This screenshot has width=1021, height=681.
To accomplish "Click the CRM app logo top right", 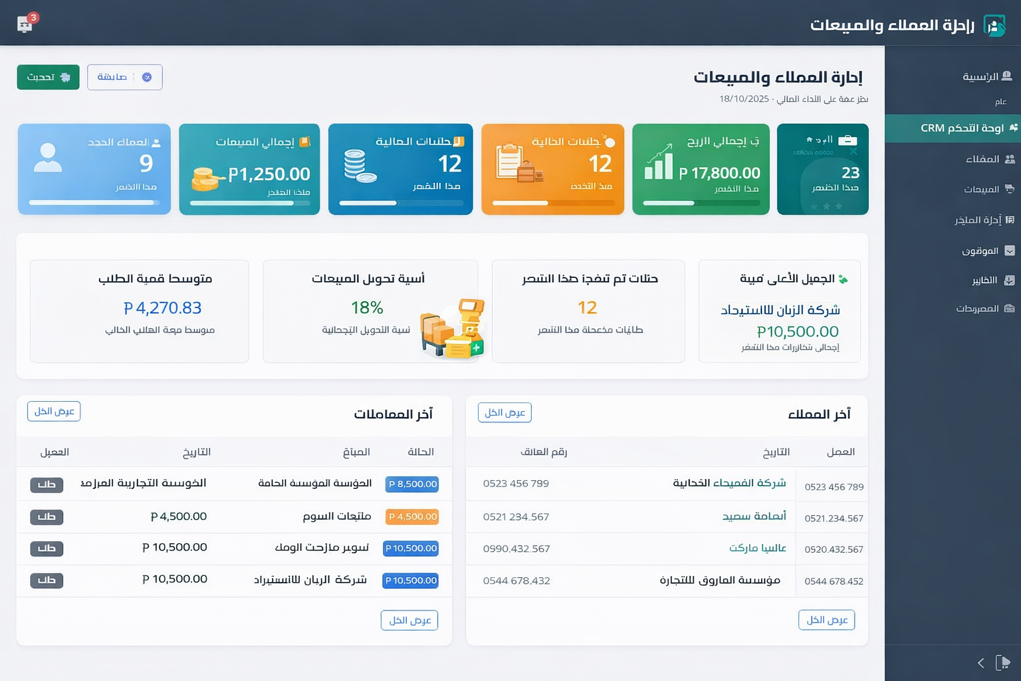I will tap(995, 25).
